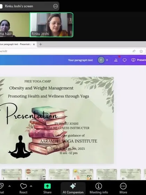Screen dimensions: 146x195
Task: Select the Nair participant video tile
Action: [15, 25]
